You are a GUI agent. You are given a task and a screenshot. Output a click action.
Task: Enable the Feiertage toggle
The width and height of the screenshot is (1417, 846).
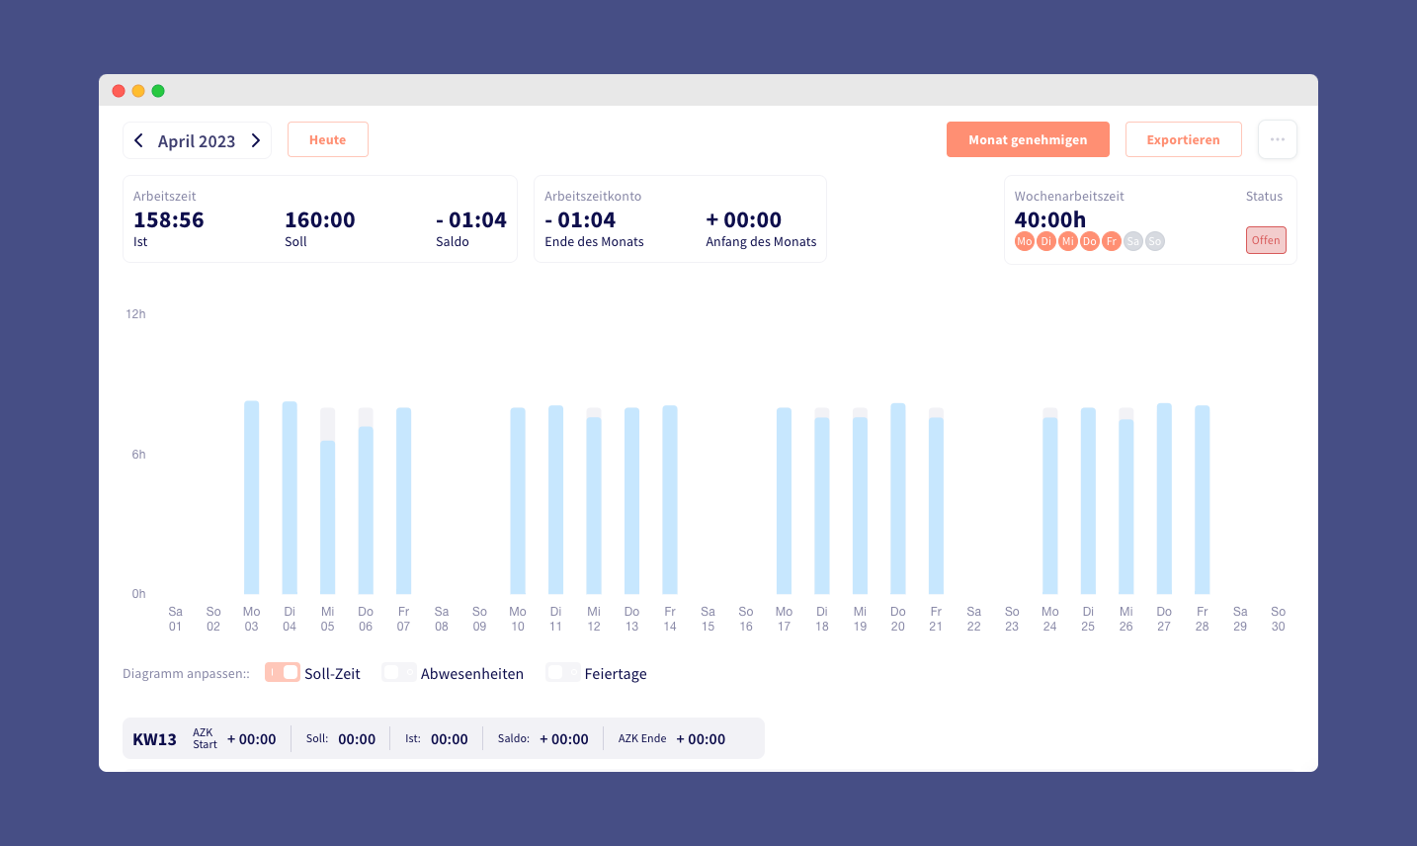point(563,672)
